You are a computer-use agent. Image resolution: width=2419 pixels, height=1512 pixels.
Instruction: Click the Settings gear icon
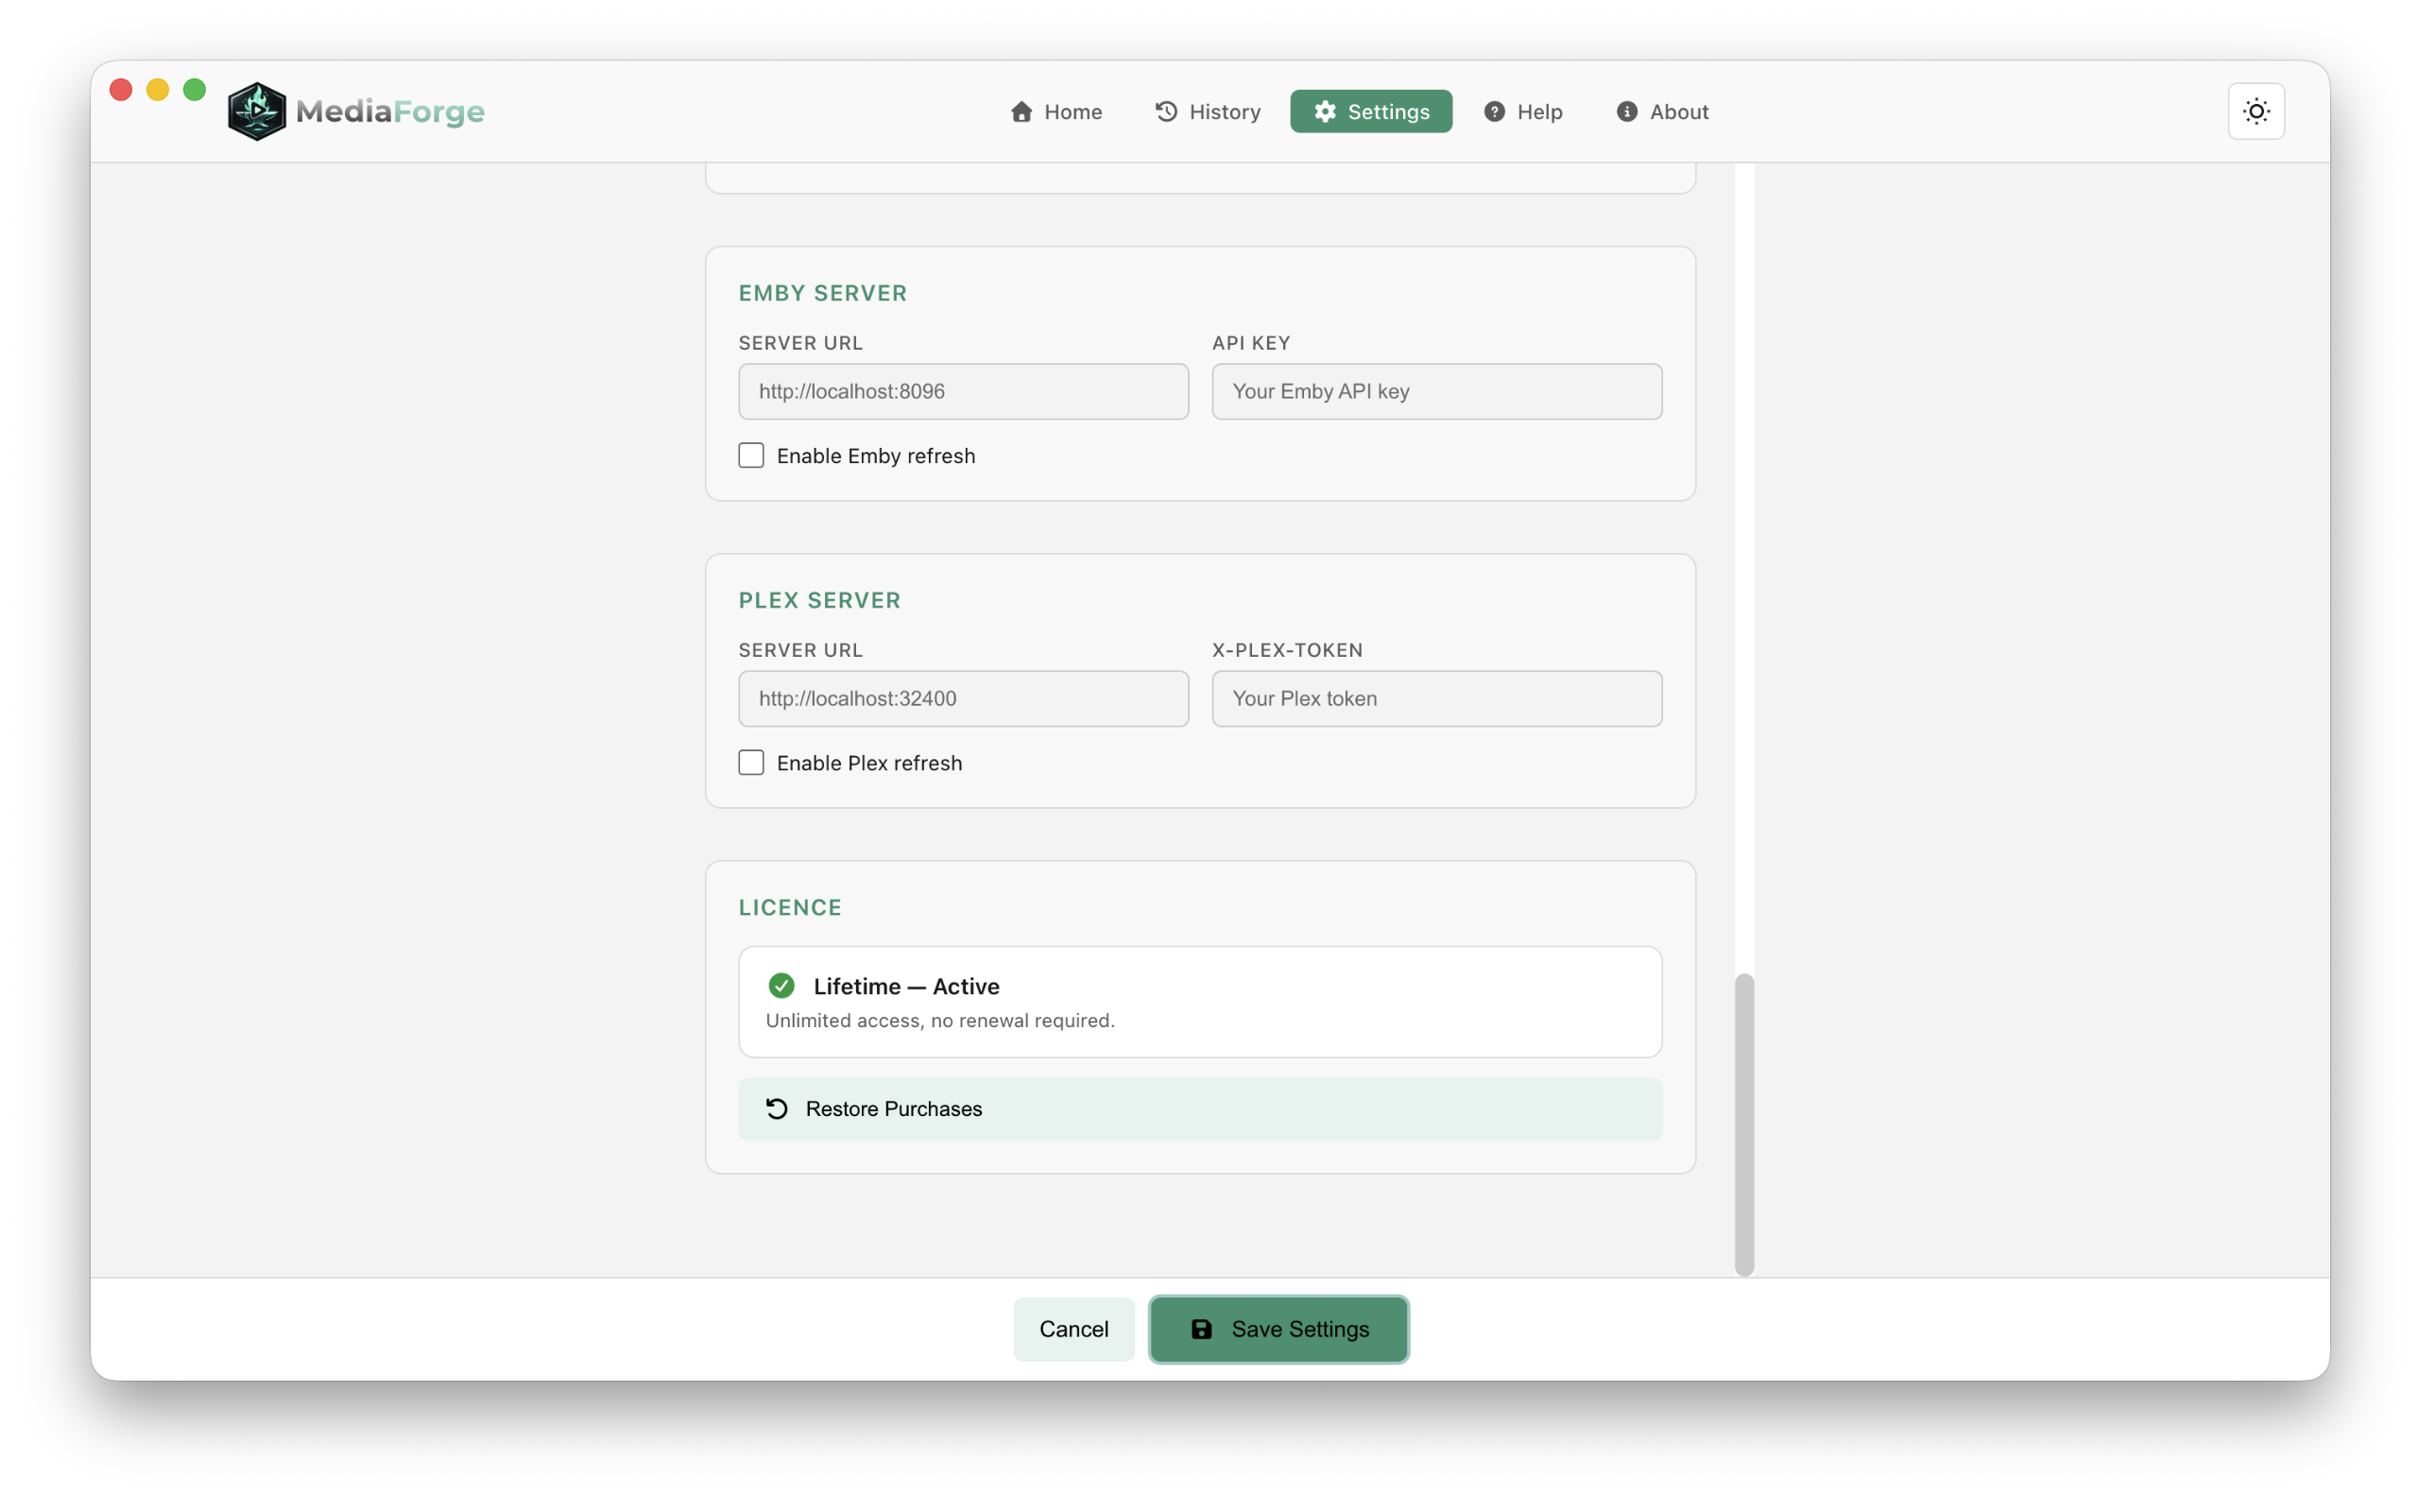coord(1326,111)
